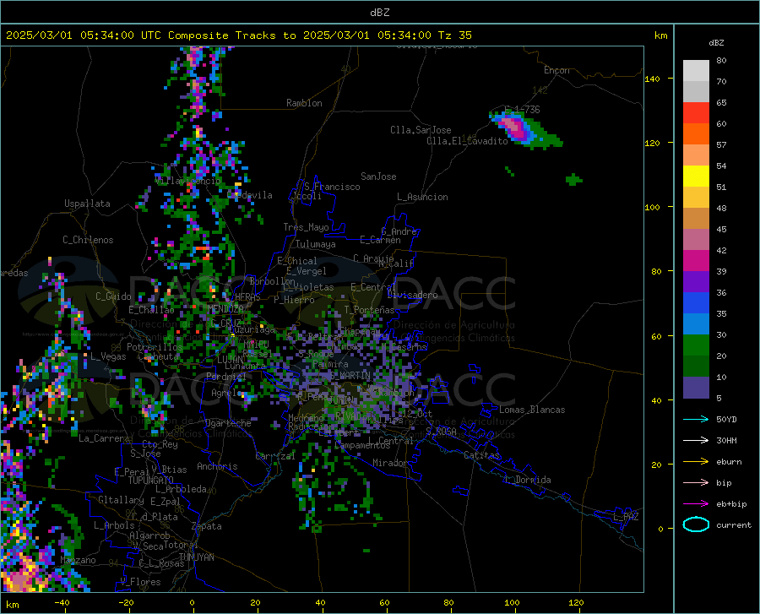Viewport: 760px width, 614px height.
Task: Click the 'Manzano' map label
Action: [78, 560]
